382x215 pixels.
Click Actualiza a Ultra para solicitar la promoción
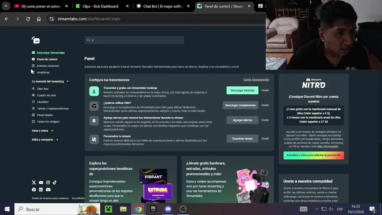click(x=314, y=155)
